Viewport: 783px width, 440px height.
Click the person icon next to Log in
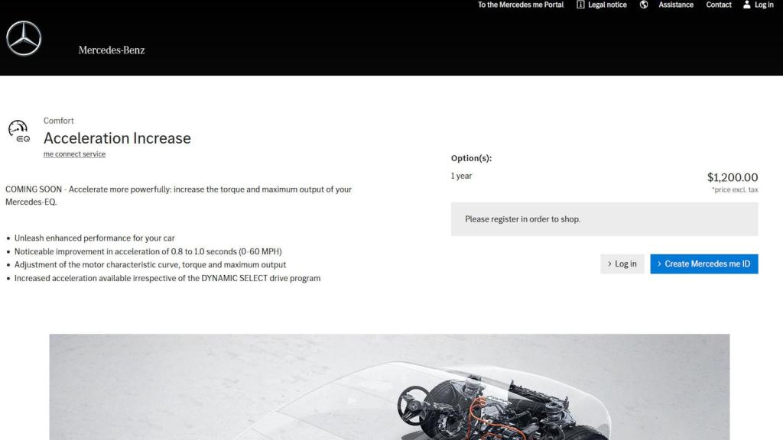point(746,5)
